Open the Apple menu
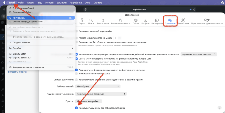Viewport: 225px width, 113px height. click(4, 3)
